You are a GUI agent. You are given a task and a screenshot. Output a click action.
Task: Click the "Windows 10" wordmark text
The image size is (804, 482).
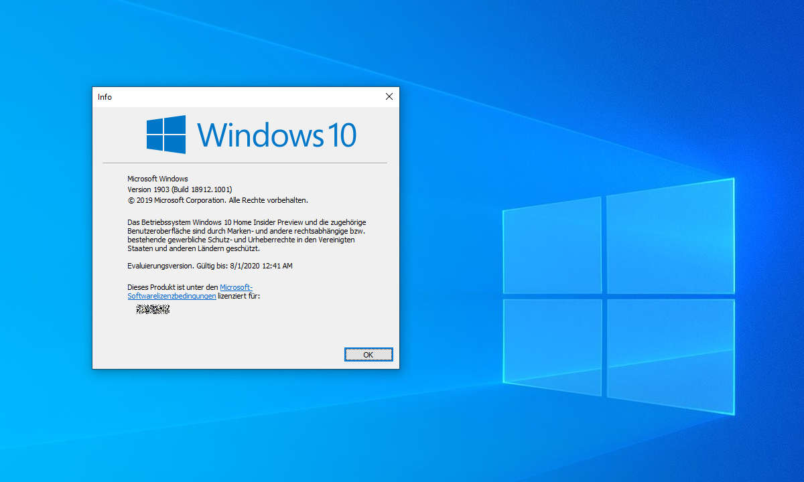277,135
